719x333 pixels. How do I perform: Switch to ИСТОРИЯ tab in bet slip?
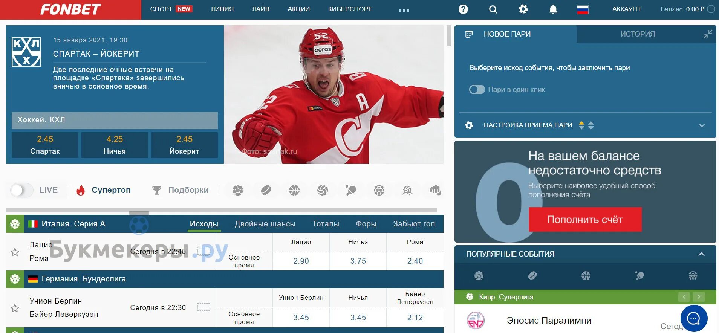pos(638,34)
